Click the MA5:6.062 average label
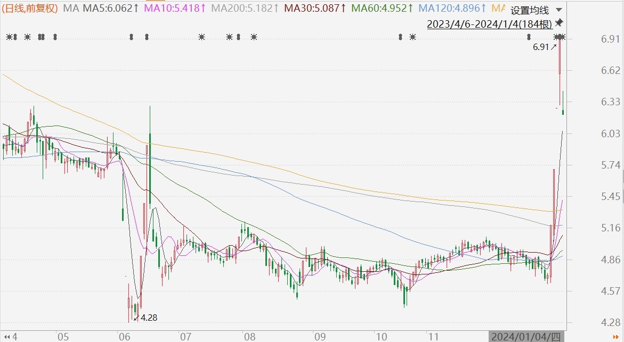Viewport: 624px width, 342px height. (111, 7)
